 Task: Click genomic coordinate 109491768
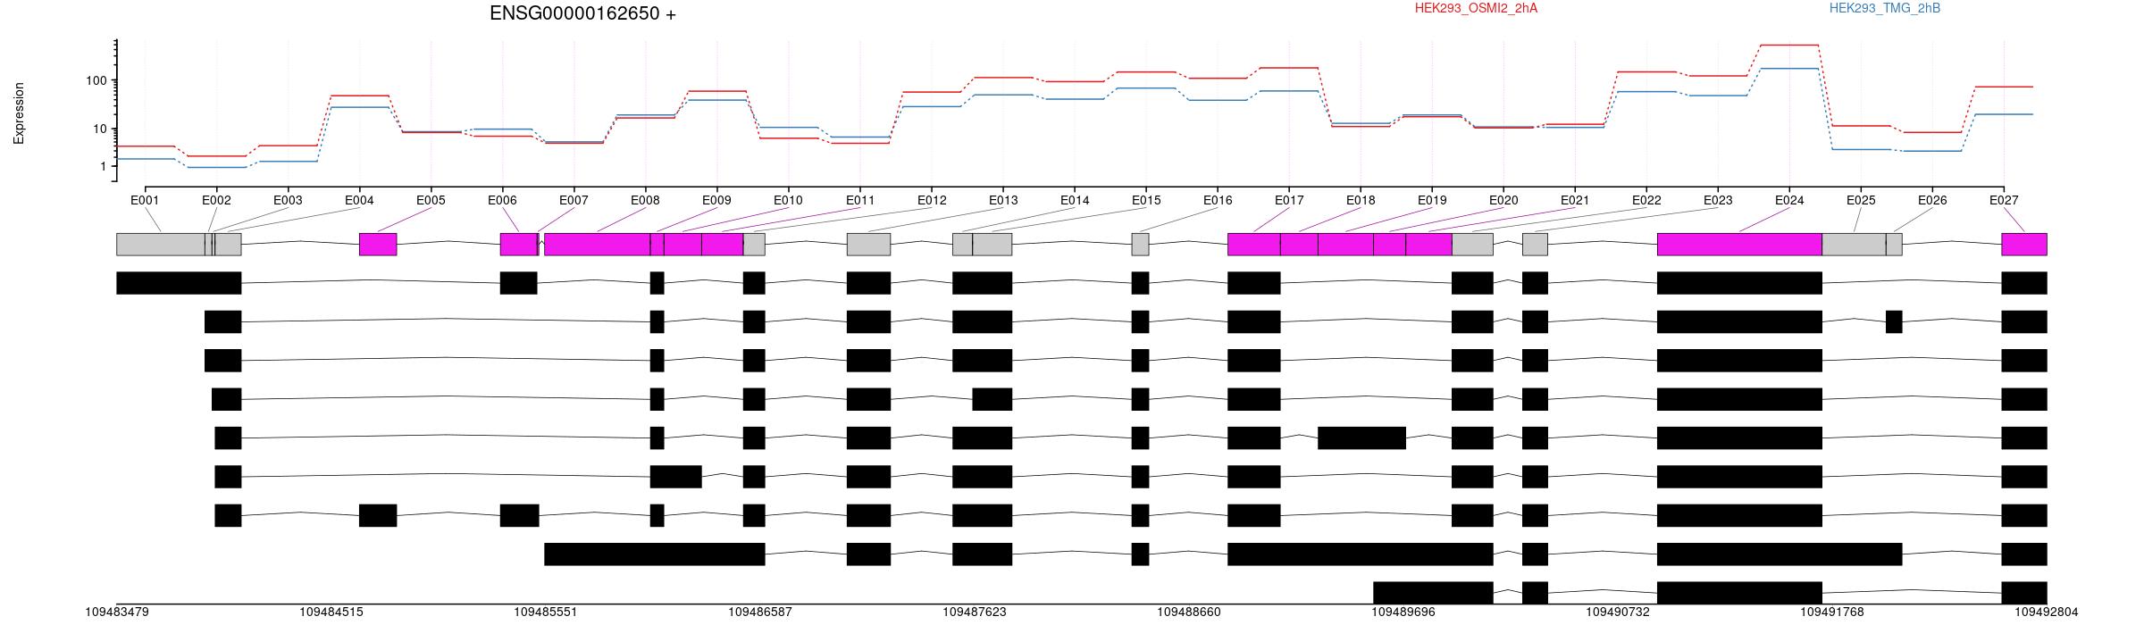point(1832,612)
